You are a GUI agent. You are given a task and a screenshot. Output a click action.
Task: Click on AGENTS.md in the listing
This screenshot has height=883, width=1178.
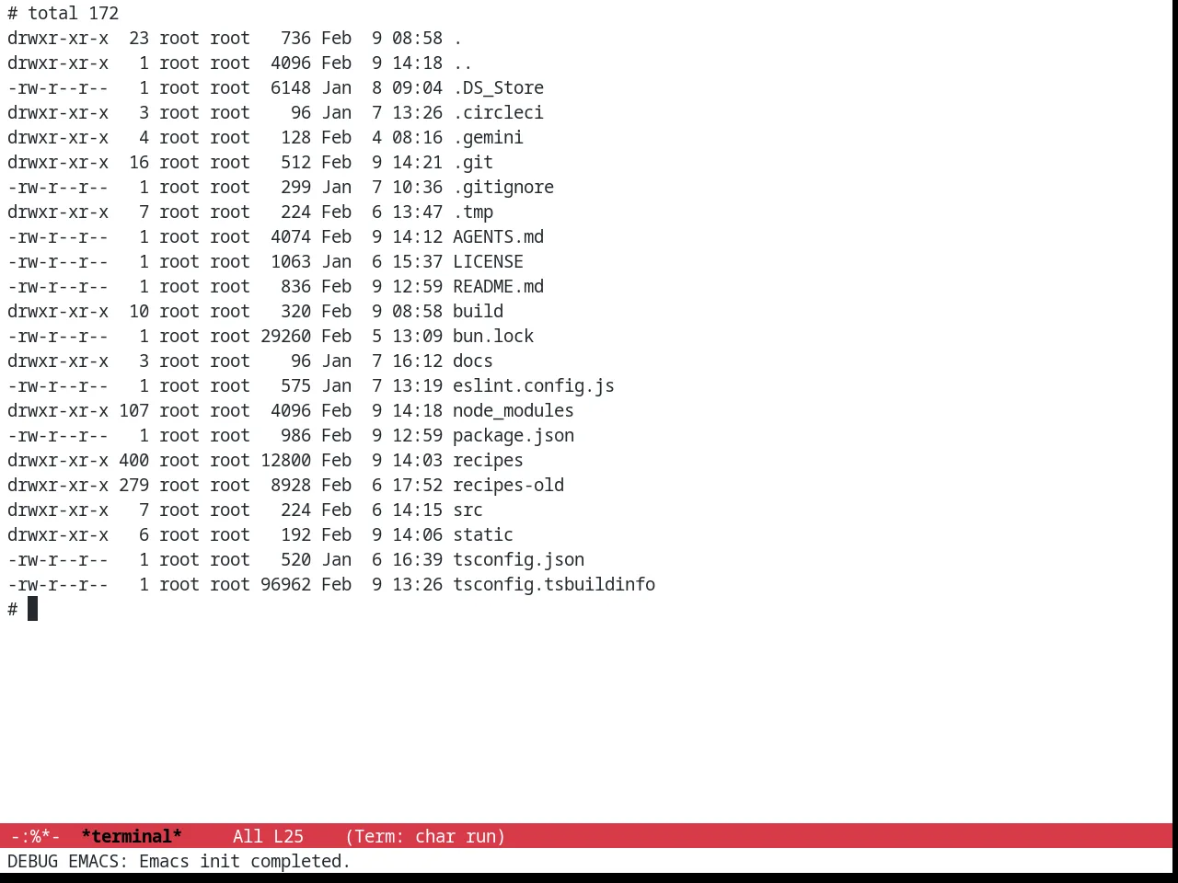[498, 236]
